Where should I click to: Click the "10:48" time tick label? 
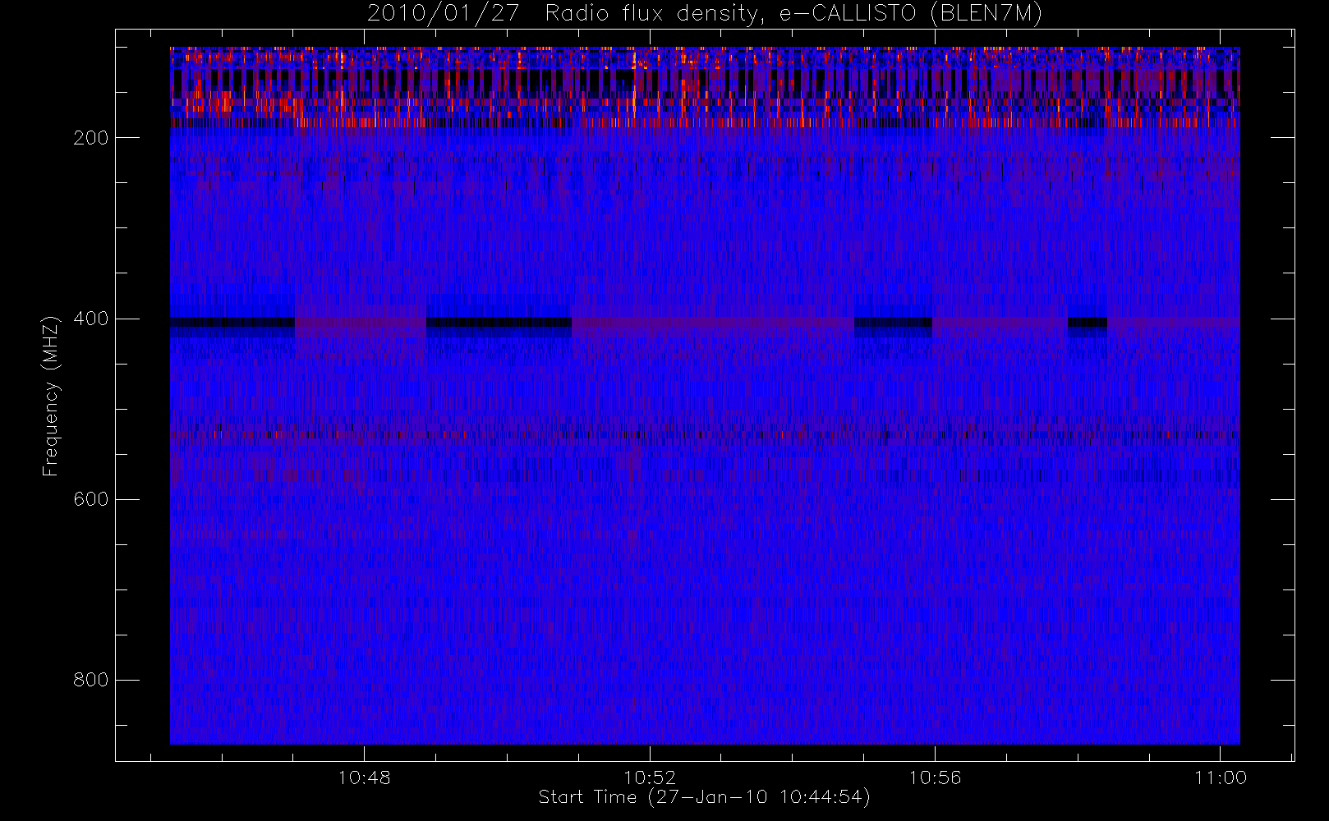point(365,777)
